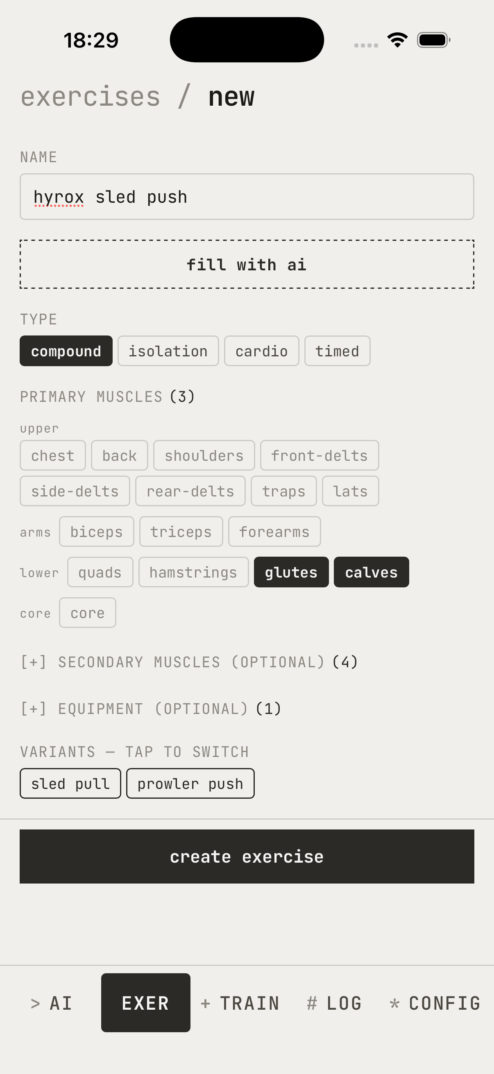The height and width of the screenshot is (1074, 494).
Task: Select the cardio exercise type
Action: click(261, 351)
